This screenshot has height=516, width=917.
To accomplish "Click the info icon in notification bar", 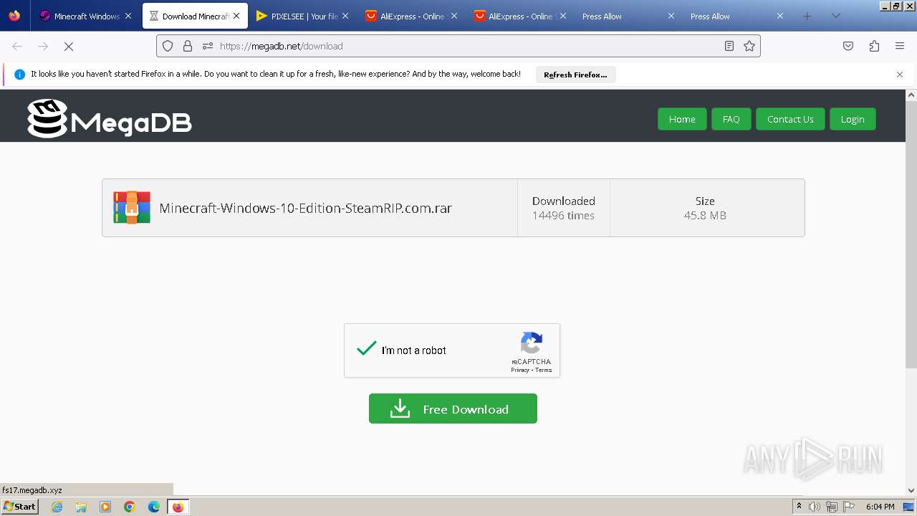I will pyautogui.click(x=19, y=75).
